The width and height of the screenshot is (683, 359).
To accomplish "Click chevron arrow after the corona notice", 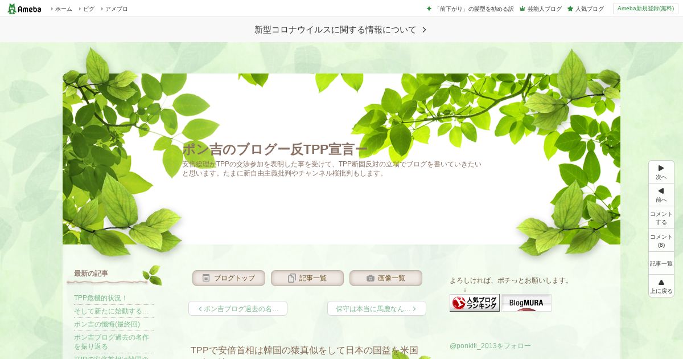I will (x=424, y=30).
